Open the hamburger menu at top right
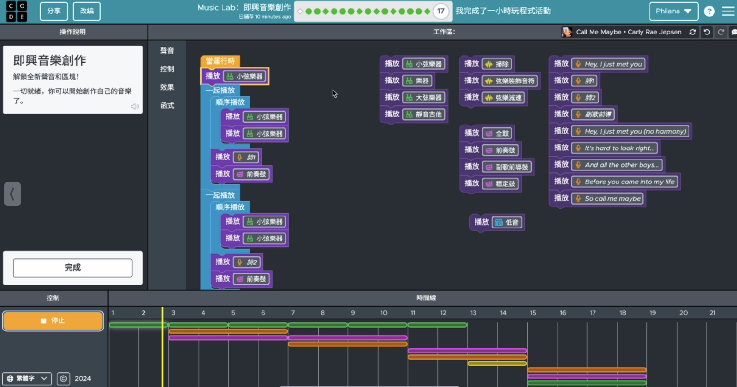The width and height of the screenshot is (737, 387). coord(729,11)
